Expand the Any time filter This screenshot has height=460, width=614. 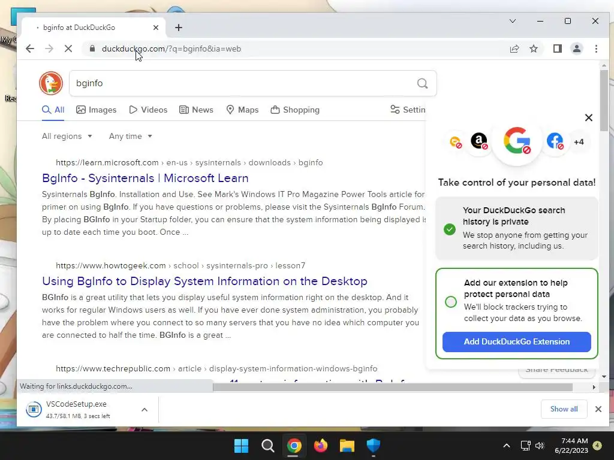(x=130, y=136)
